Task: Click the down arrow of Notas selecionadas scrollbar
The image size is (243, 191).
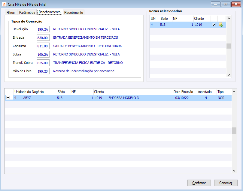Action: 229,75
